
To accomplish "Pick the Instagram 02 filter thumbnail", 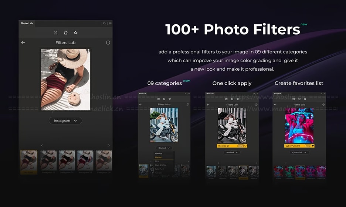I will tap(67, 162).
